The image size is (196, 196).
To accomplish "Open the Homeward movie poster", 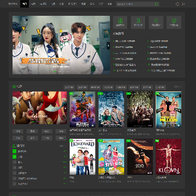I will tap(82, 157).
